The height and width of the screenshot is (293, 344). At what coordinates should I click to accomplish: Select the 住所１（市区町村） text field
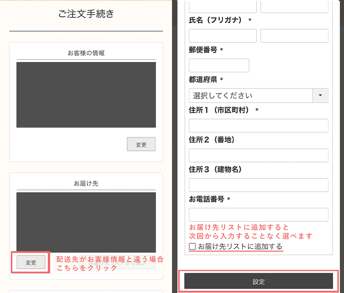[x=258, y=126]
